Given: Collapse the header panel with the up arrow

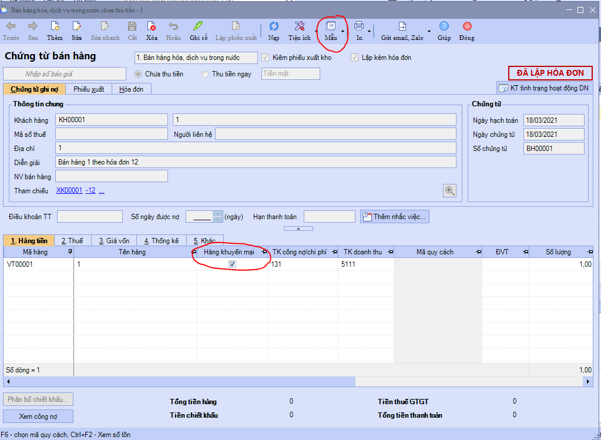Looking at the screenshot, I should coord(298,229).
